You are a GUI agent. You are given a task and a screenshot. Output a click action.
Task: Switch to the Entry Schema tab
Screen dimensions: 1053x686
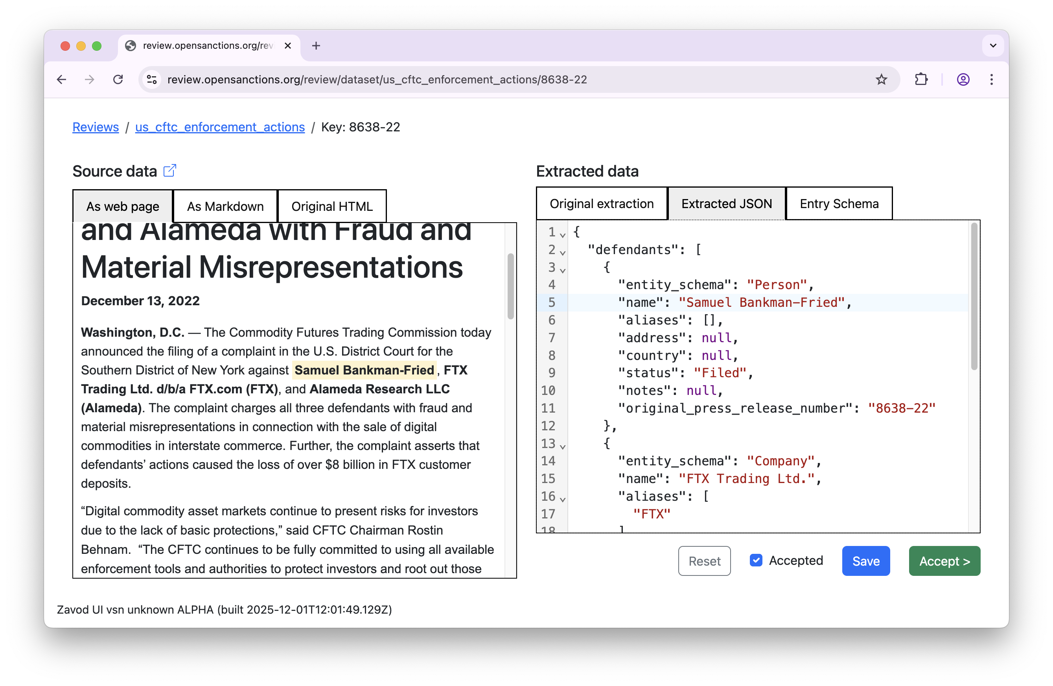pos(839,204)
